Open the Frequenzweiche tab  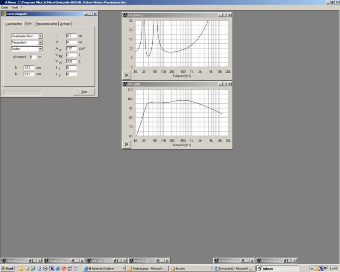[47, 24]
